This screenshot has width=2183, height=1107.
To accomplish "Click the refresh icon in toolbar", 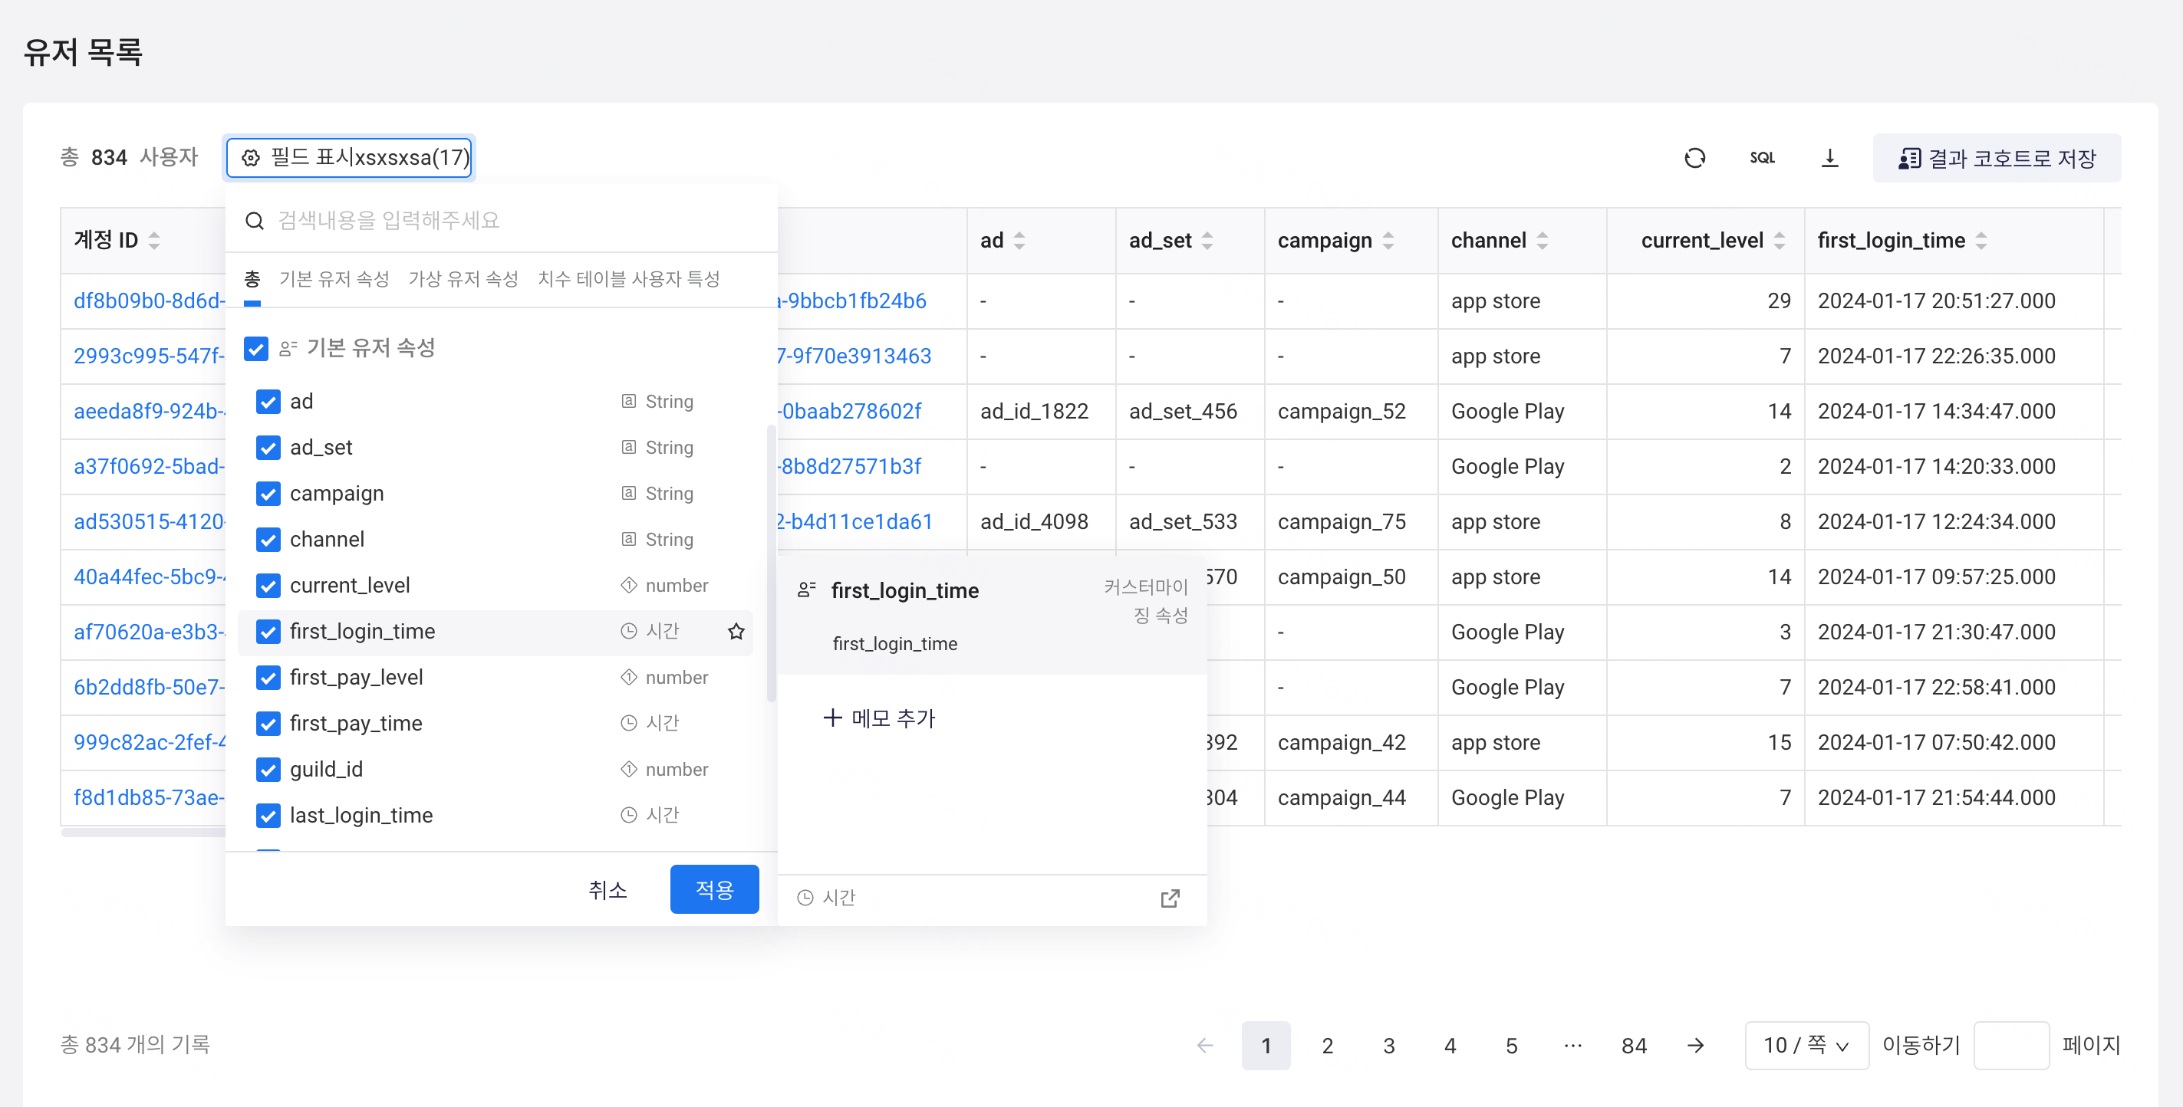I will point(1694,157).
